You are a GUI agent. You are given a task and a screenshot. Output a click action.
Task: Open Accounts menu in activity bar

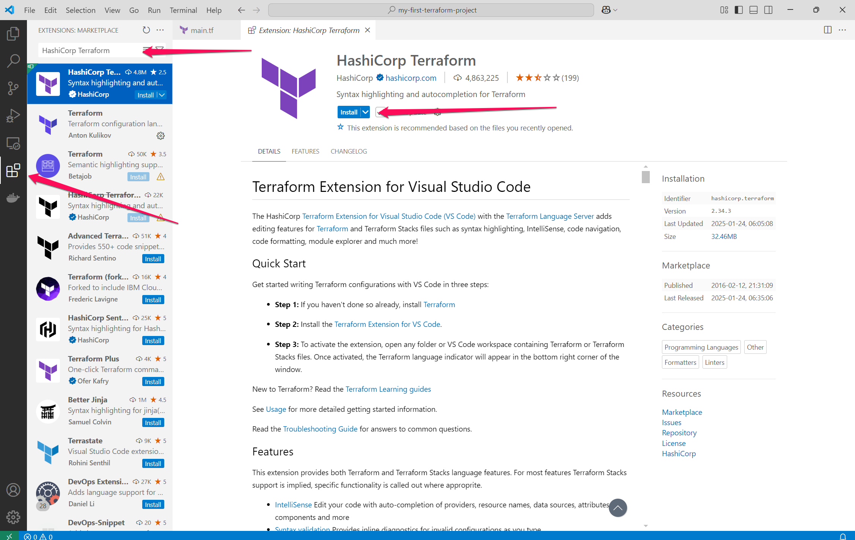pyautogui.click(x=13, y=490)
